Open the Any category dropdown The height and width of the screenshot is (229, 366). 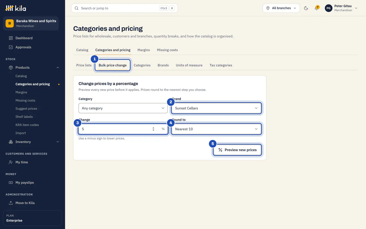click(x=123, y=108)
